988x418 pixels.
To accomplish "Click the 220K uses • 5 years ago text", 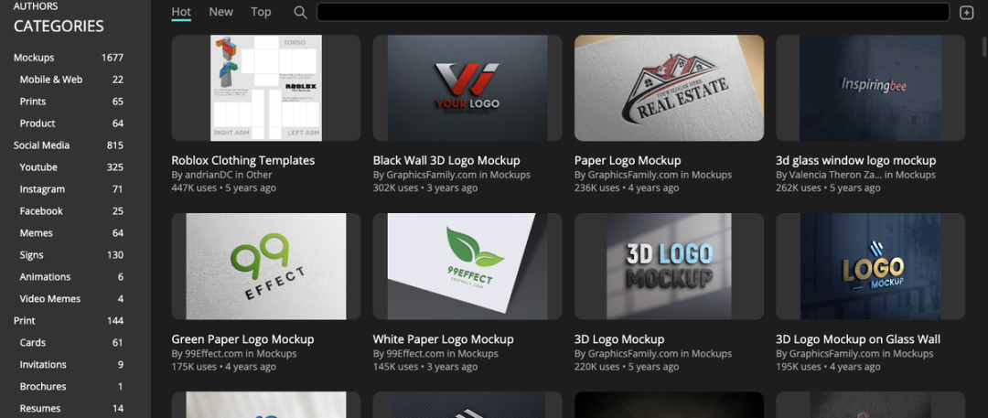I will (627, 366).
